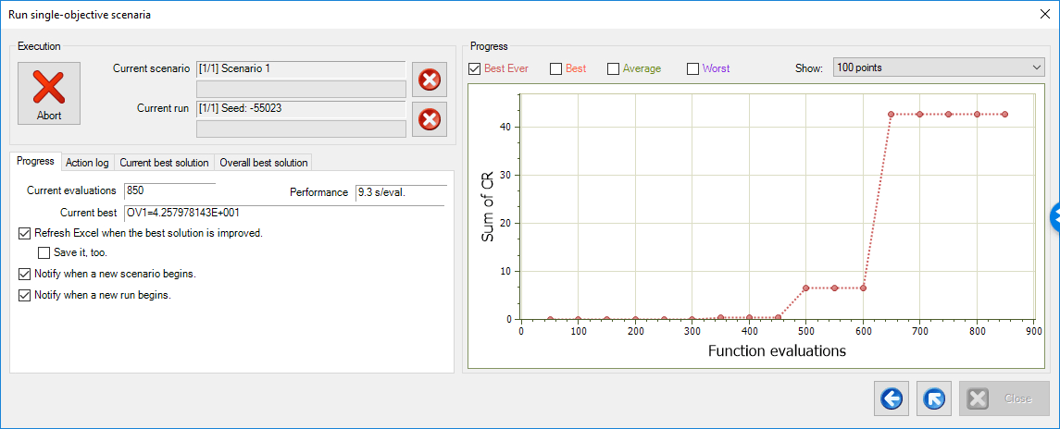
Task: Uncheck the Best Ever series checkbox
Action: 475,68
